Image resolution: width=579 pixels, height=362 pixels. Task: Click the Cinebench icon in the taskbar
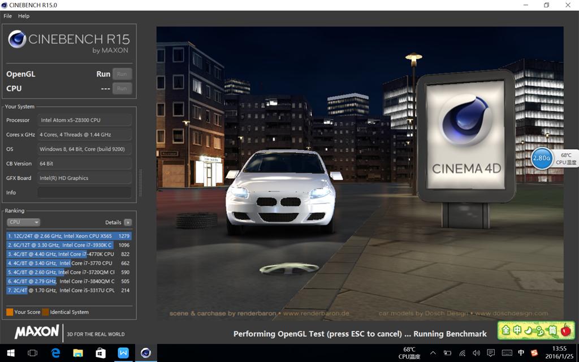(x=146, y=353)
